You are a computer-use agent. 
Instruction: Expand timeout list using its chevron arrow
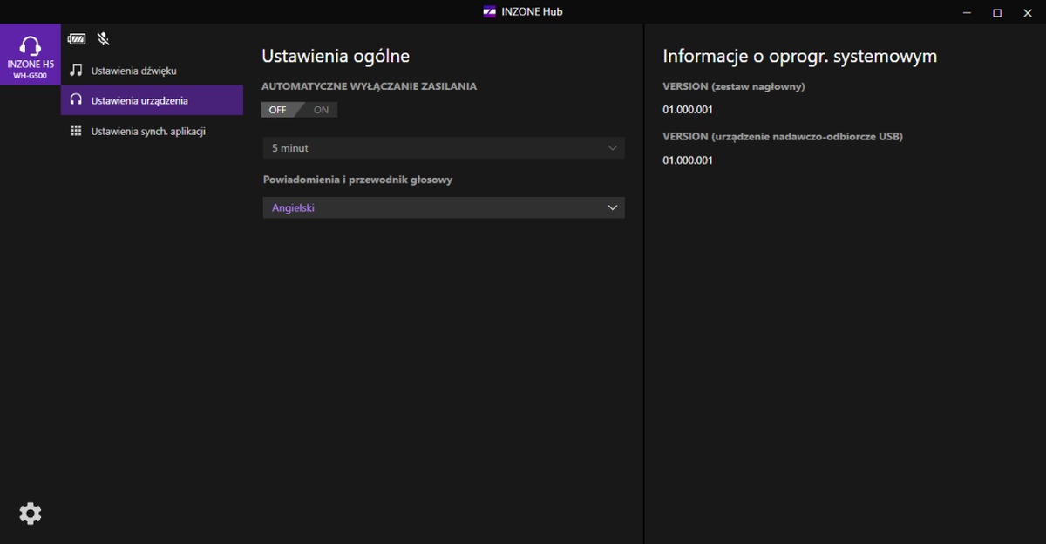pos(613,148)
